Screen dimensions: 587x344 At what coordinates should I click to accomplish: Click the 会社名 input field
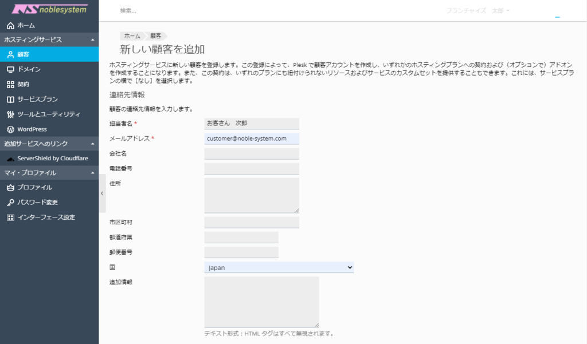[x=252, y=153]
